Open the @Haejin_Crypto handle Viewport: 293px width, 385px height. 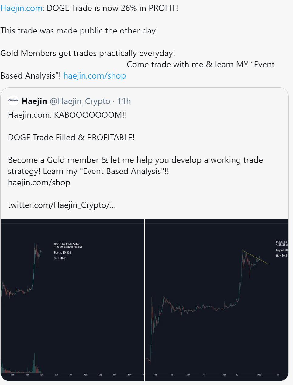click(80, 101)
